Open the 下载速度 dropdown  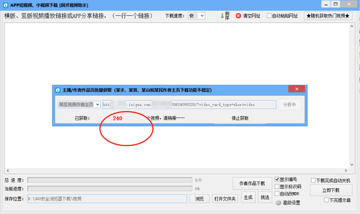[x=196, y=16]
